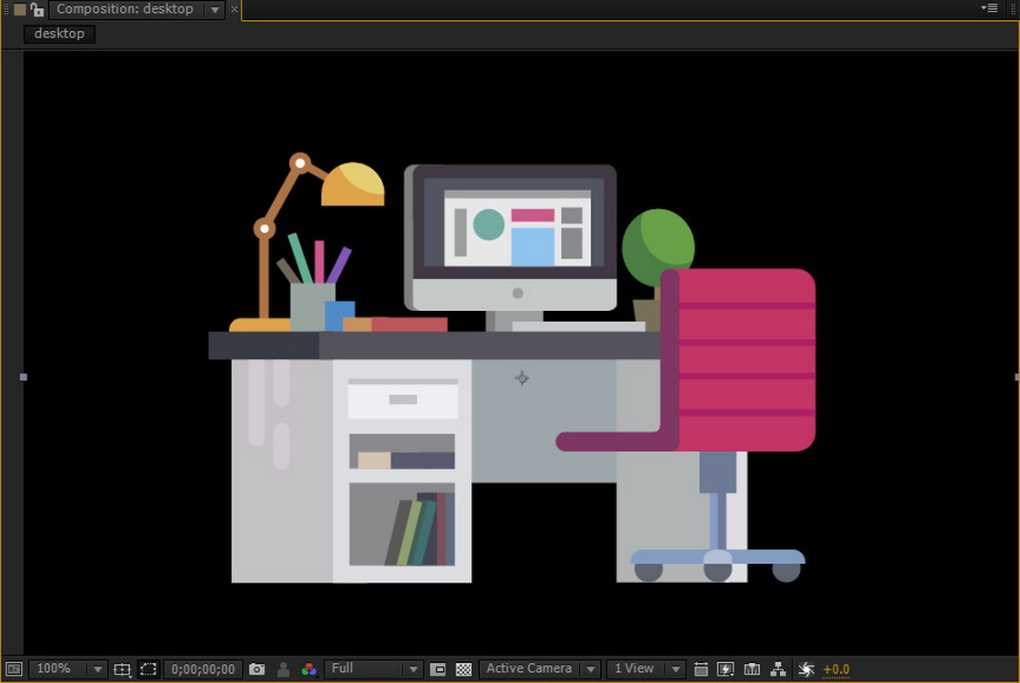This screenshot has height=683, width=1020.
Task: Adjust the exposure value control
Action: pyautogui.click(x=836, y=668)
